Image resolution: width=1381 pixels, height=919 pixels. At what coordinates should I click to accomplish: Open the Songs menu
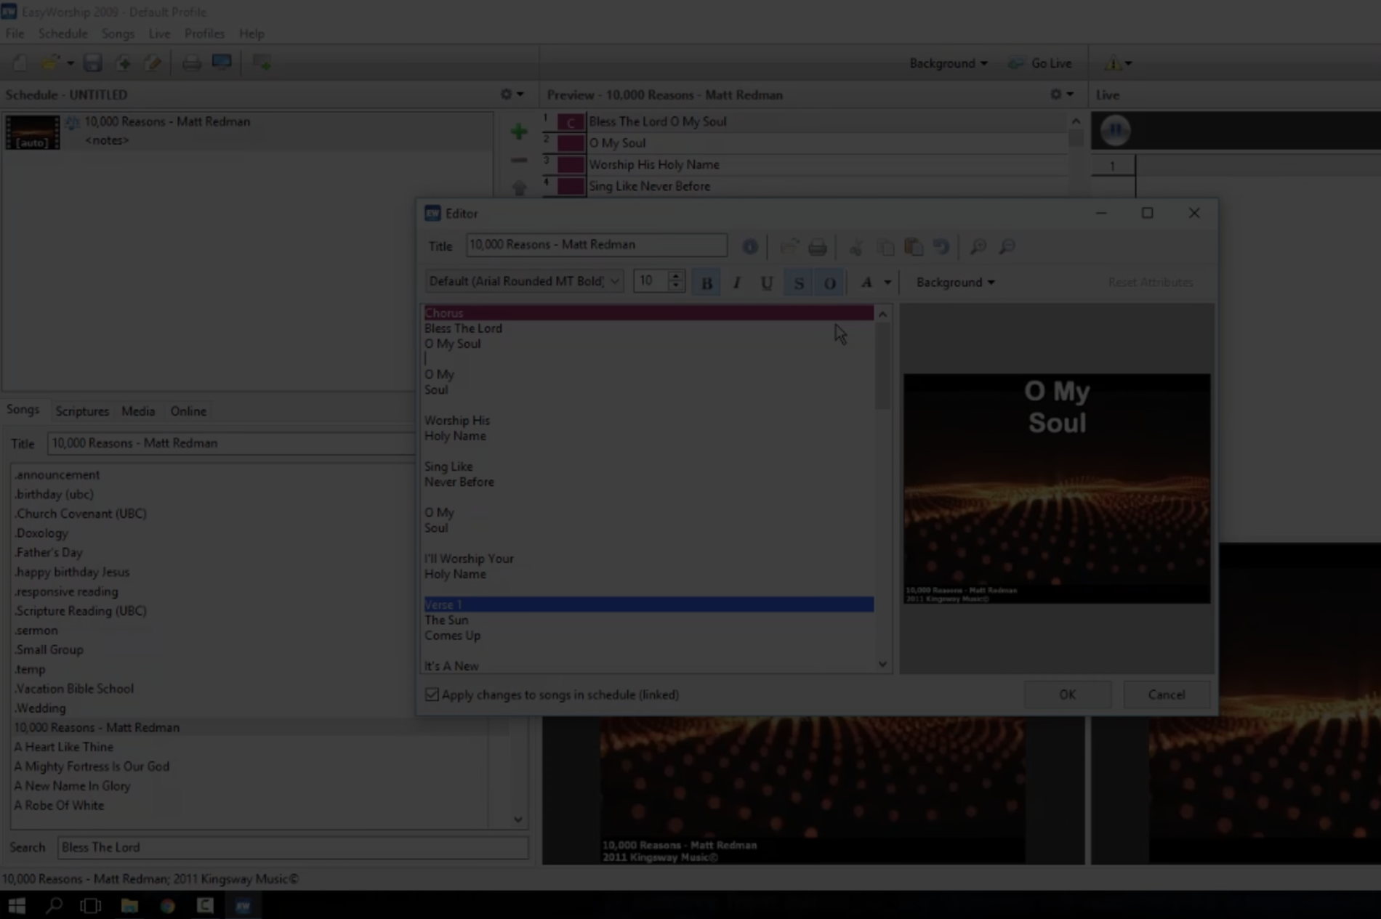pyautogui.click(x=118, y=33)
